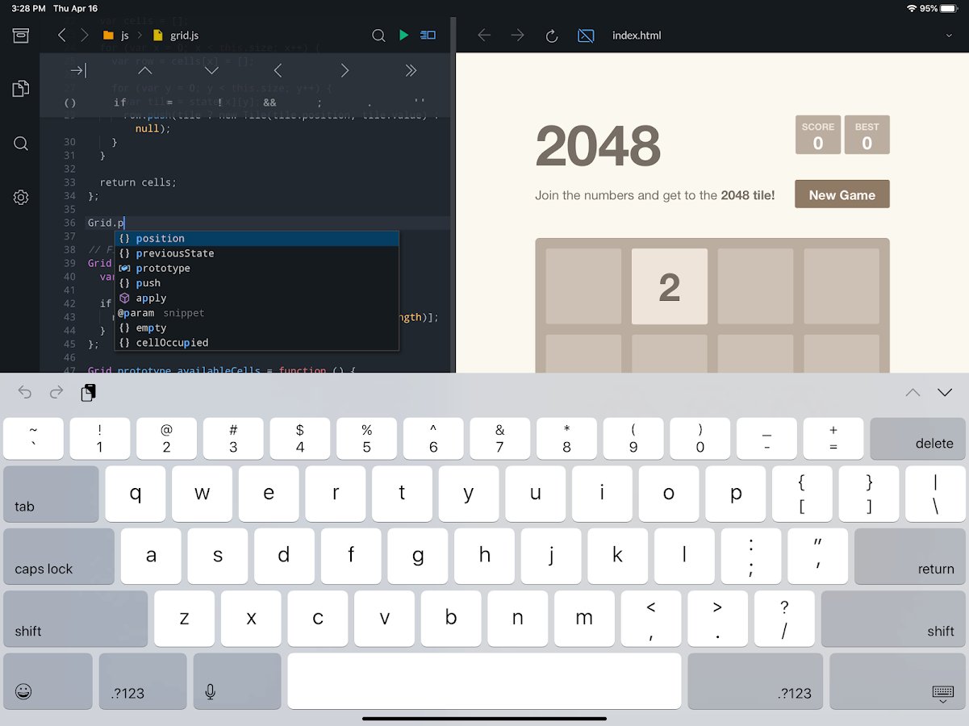Collapse the keyboard with the down chevron
The image size is (969, 726).
point(945,393)
